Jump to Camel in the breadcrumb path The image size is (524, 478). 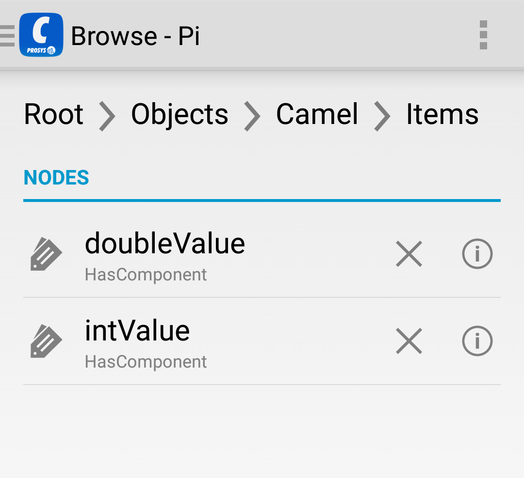pyautogui.click(x=317, y=115)
